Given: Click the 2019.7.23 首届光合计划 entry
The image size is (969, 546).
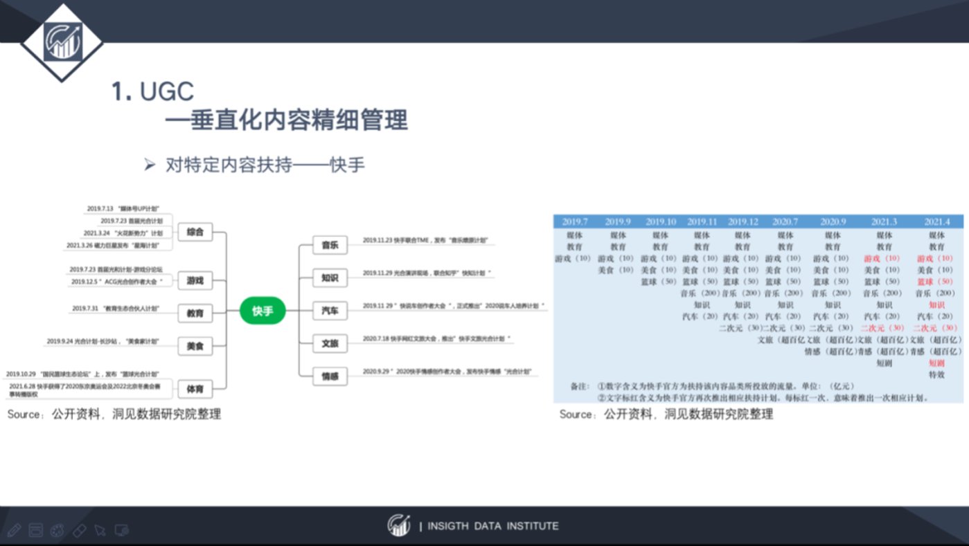Looking at the screenshot, I should coord(131,221).
